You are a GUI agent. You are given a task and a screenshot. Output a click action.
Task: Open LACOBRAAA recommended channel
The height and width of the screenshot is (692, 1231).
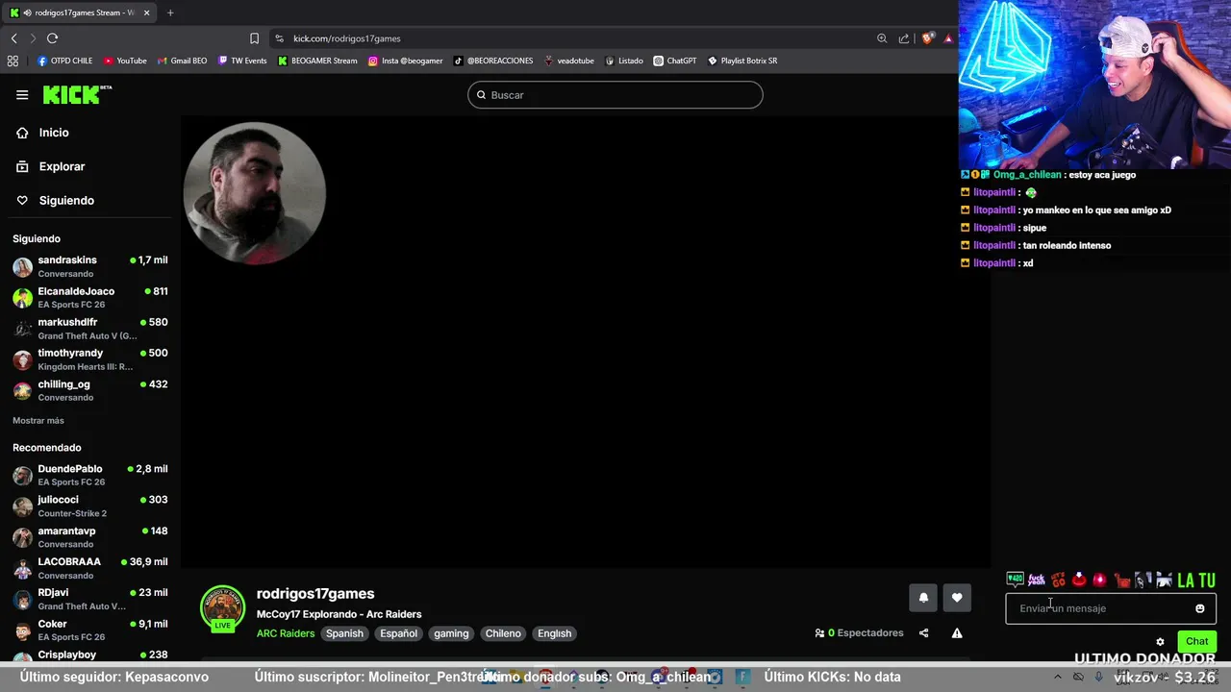click(x=90, y=568)
